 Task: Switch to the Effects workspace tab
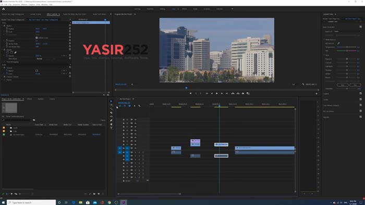click(x=185, y=9)
